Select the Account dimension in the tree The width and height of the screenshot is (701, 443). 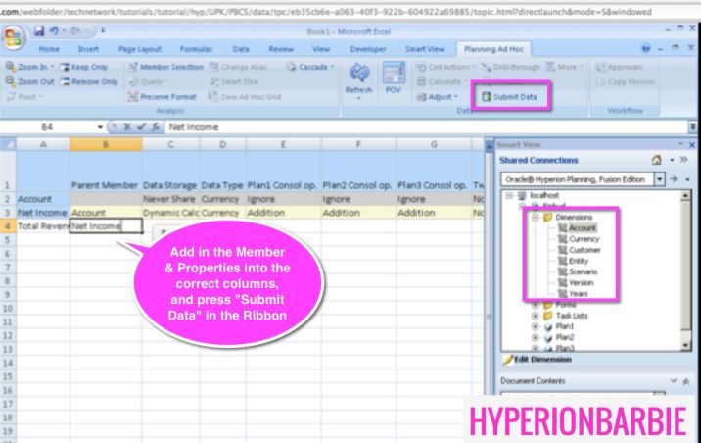tap(576, 225)
